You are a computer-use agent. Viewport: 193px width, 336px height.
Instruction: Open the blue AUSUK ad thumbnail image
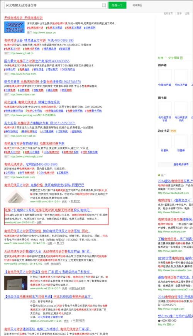pyautogui.click(x=14, y=27)
